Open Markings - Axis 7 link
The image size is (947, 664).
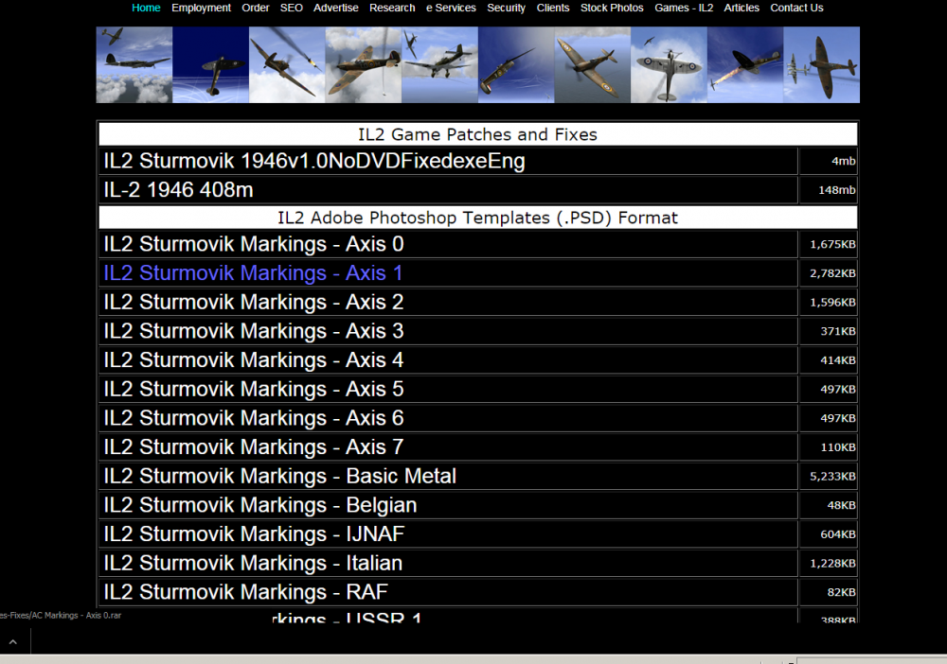(254, 446)
